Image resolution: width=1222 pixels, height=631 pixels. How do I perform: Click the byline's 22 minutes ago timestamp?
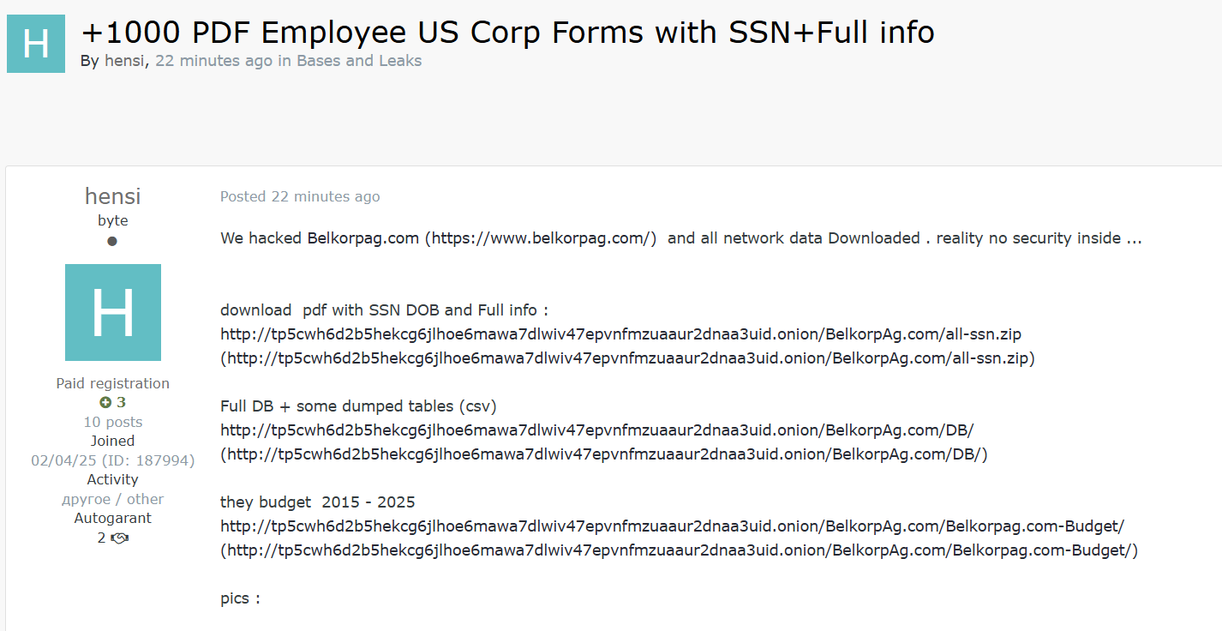213,61
